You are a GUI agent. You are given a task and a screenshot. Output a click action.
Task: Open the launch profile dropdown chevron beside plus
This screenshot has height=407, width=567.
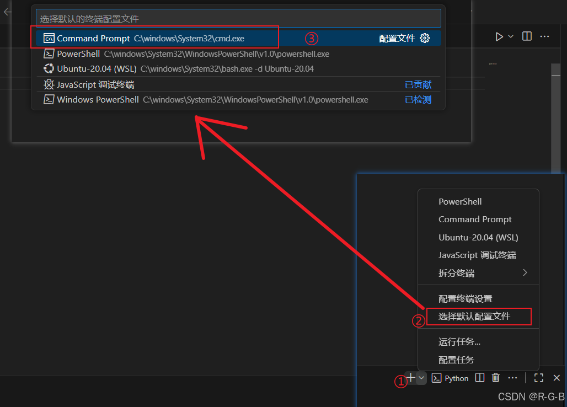(x=421, y=378)
